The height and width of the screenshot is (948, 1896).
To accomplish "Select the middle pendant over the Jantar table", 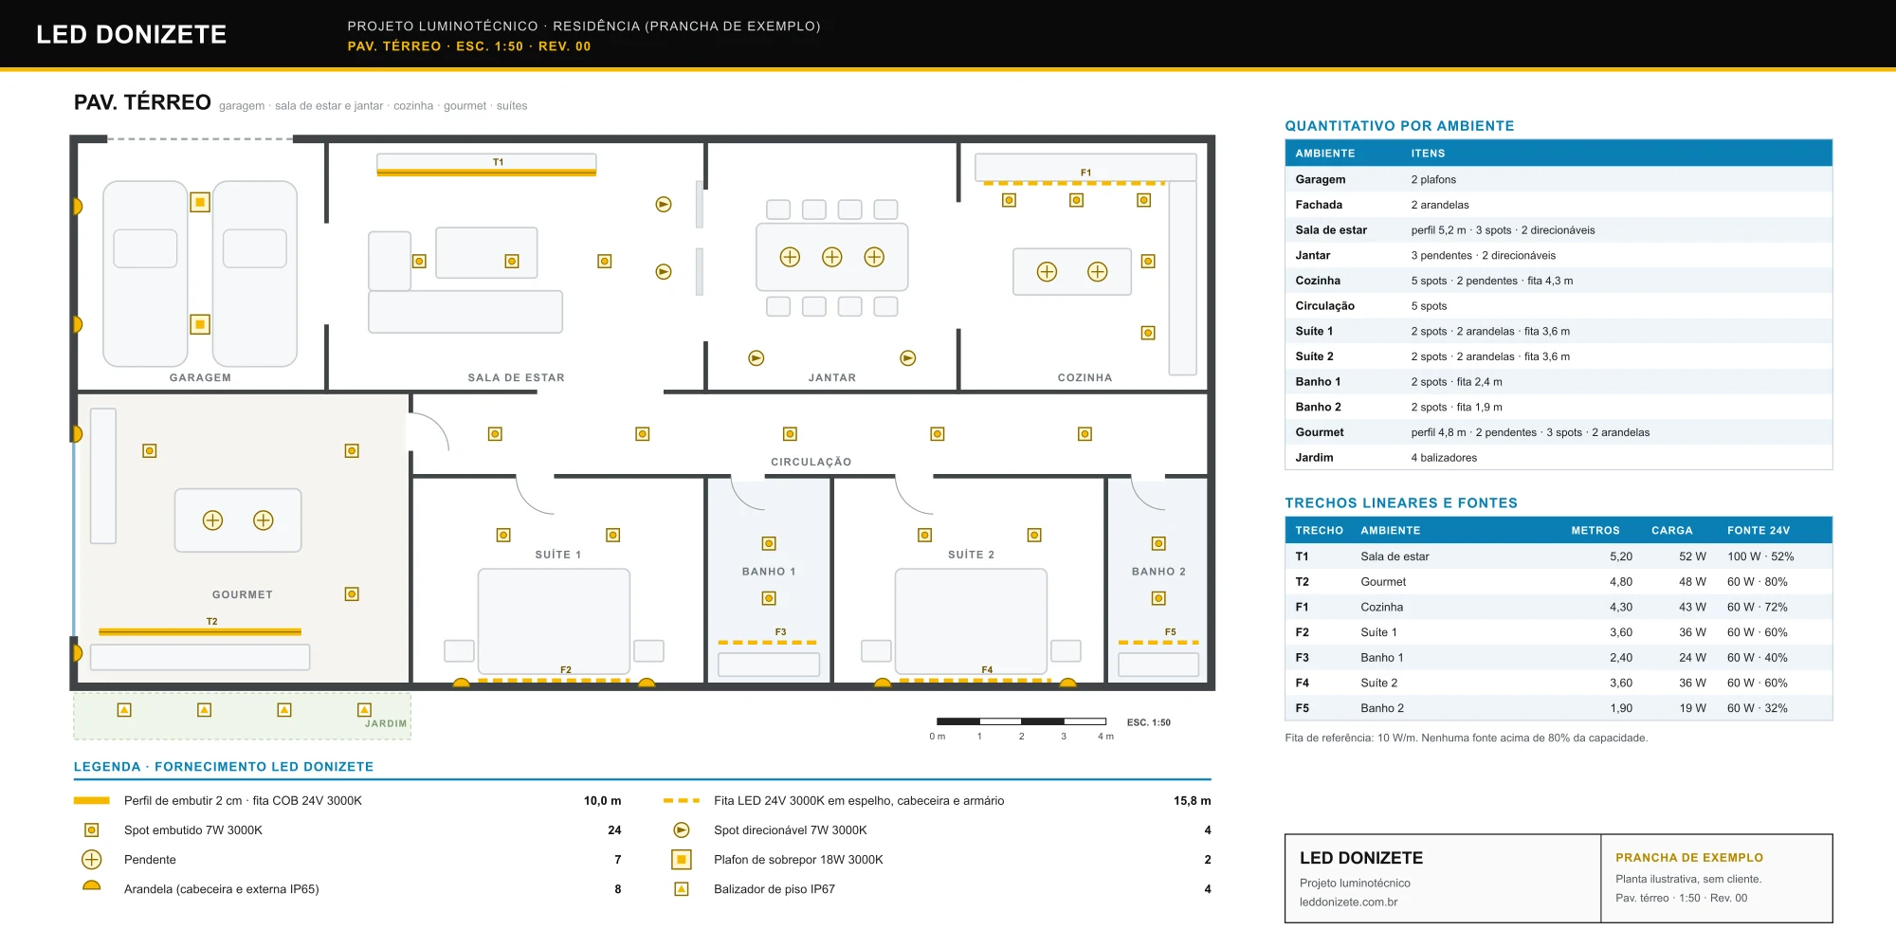I will click(x=832, y=257).
